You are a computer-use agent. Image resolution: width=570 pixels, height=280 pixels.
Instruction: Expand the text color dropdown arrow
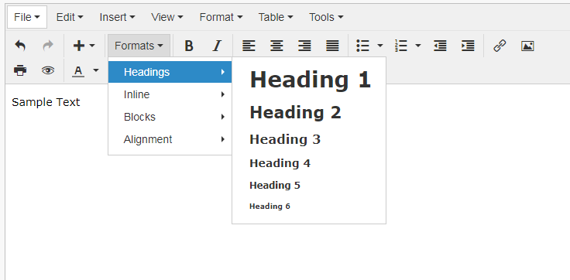coord(96,70)
